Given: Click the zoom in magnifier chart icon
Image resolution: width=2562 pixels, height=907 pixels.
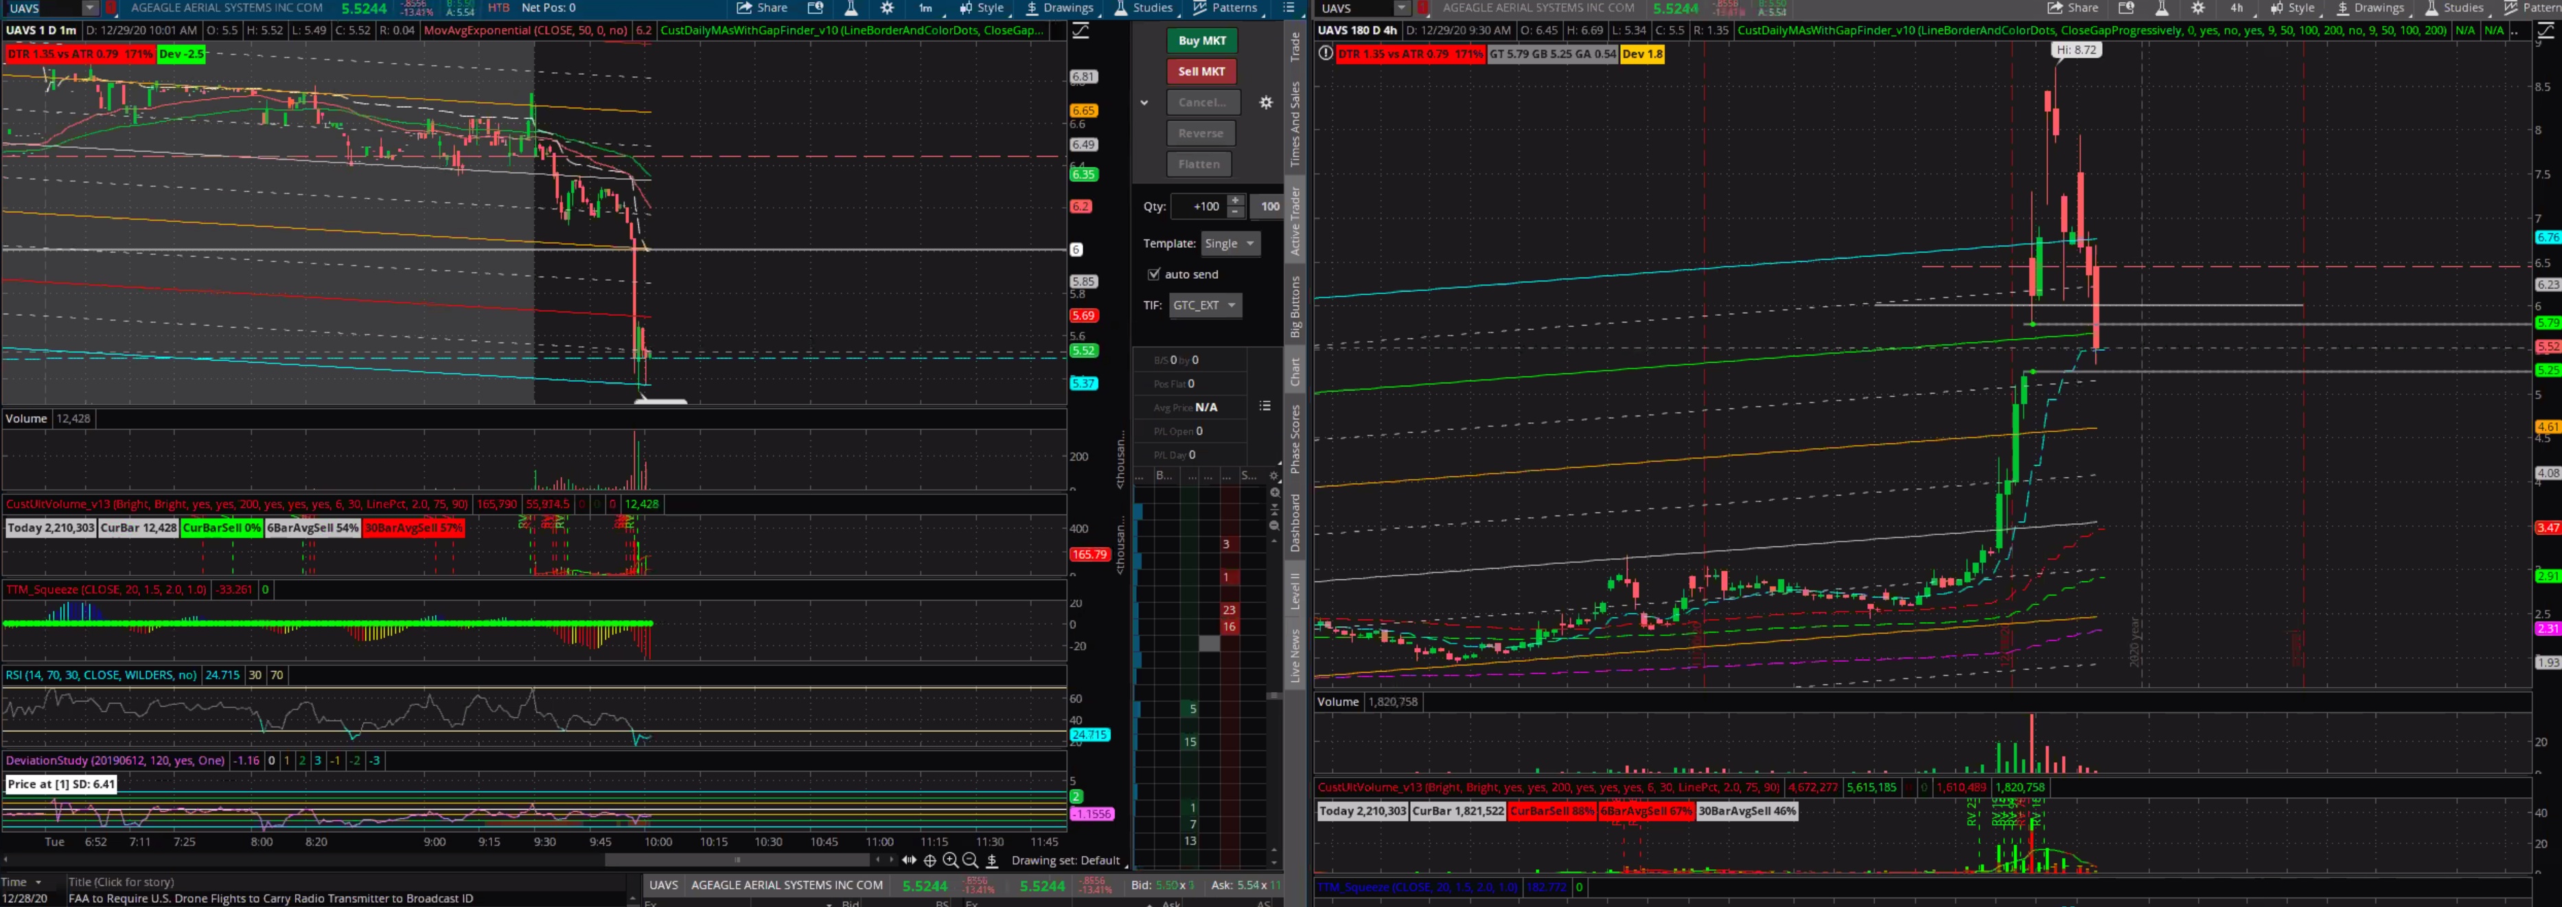Looking at the screenshot, I should (x=951, y=860).
